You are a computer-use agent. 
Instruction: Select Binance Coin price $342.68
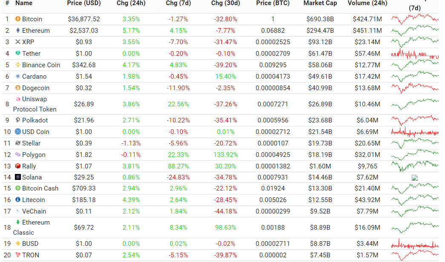coord(84,65)
